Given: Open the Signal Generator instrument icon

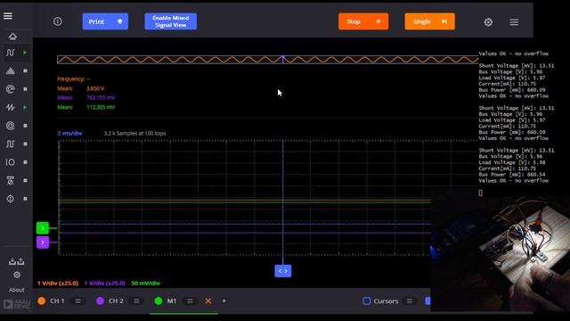Looking at the screenshot, I should coord(10,107).
